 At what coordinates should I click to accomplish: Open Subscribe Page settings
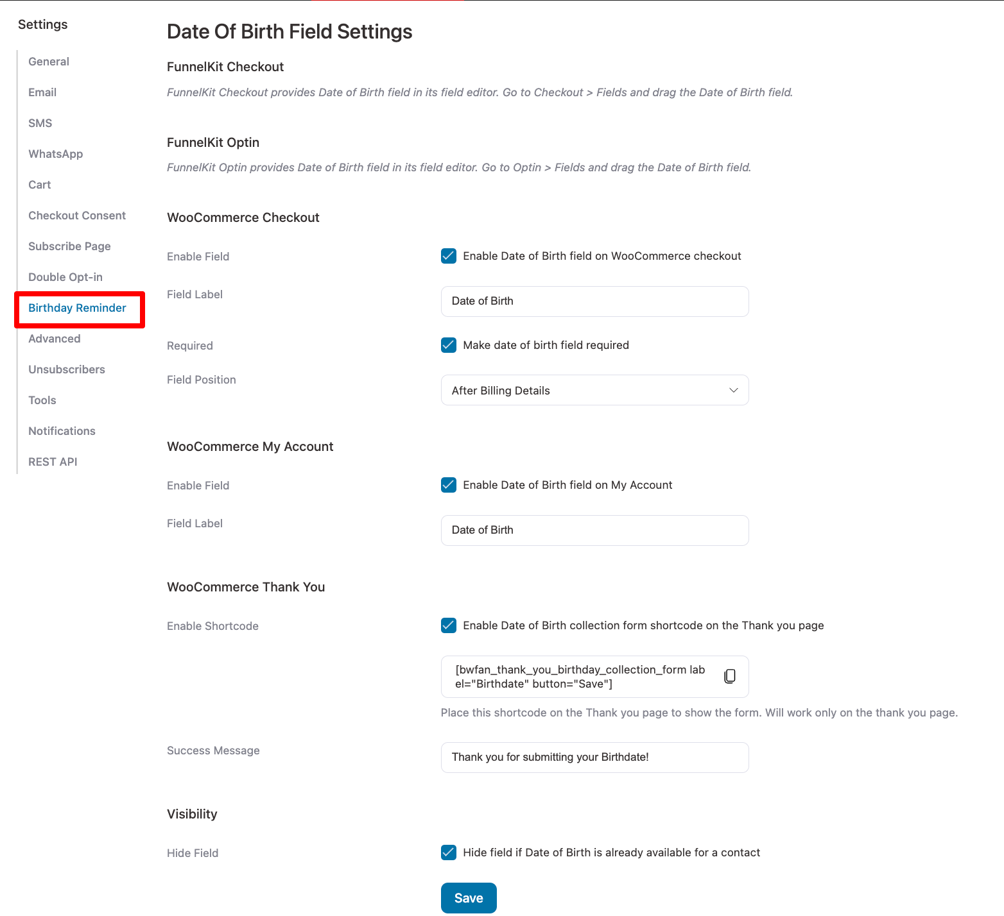point(69,246)
